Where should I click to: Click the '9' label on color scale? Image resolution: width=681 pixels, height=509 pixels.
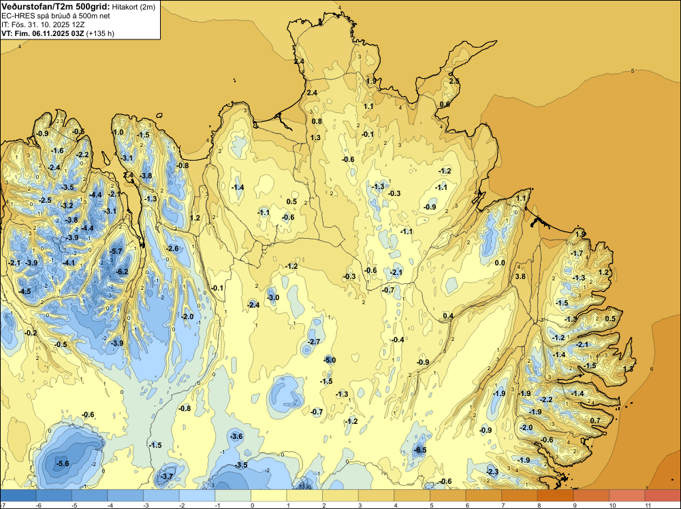tap(574, 505)
